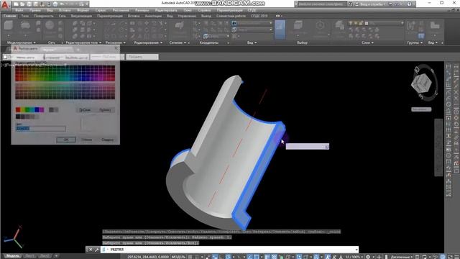Click the No Filter selection icon
This screenshot has height=259, width=460.
click(x=298, y=26)
